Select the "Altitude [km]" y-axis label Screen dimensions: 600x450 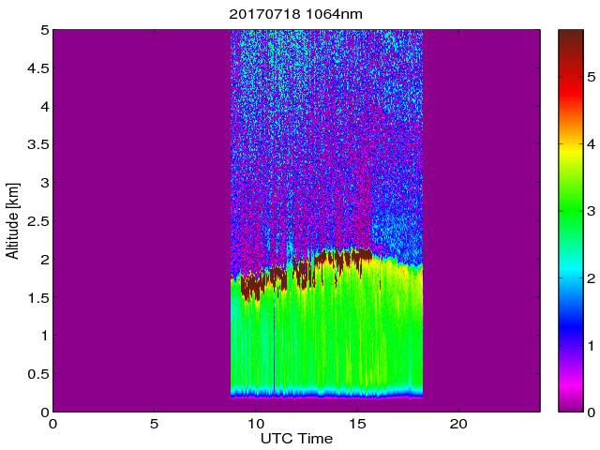[x=13, y=220]
